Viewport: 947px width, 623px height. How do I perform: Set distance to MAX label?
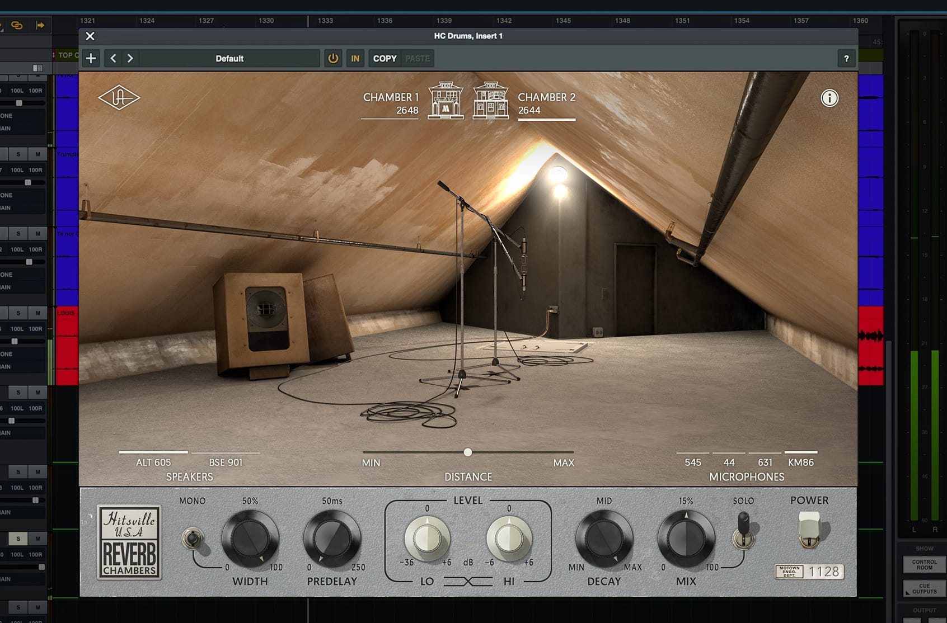click(x=564, y=463)
